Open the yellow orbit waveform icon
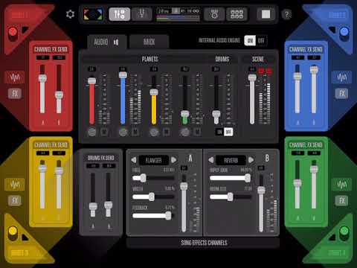The height and width of the screenshot is (268, 357). click(15, 185)
